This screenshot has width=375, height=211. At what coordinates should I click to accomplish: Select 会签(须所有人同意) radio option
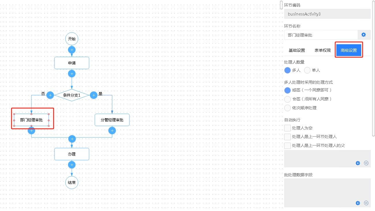pyautogui.click(x=287, y=99)
